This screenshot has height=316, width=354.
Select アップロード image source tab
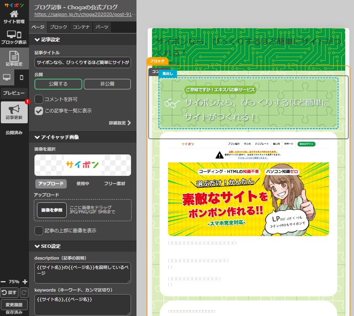click(x=51, y=184)
